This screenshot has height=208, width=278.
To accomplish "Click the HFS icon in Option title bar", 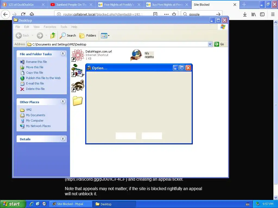I will [89, 68].
